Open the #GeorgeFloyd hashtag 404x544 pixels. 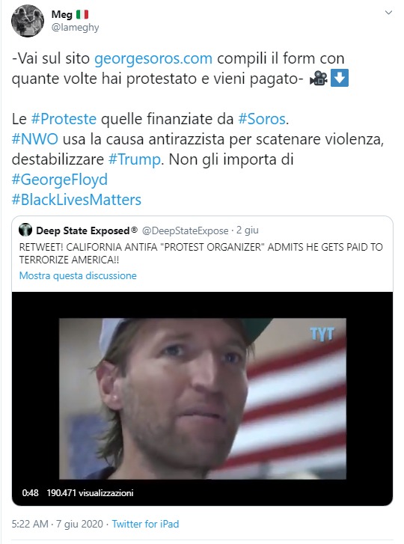60,180
